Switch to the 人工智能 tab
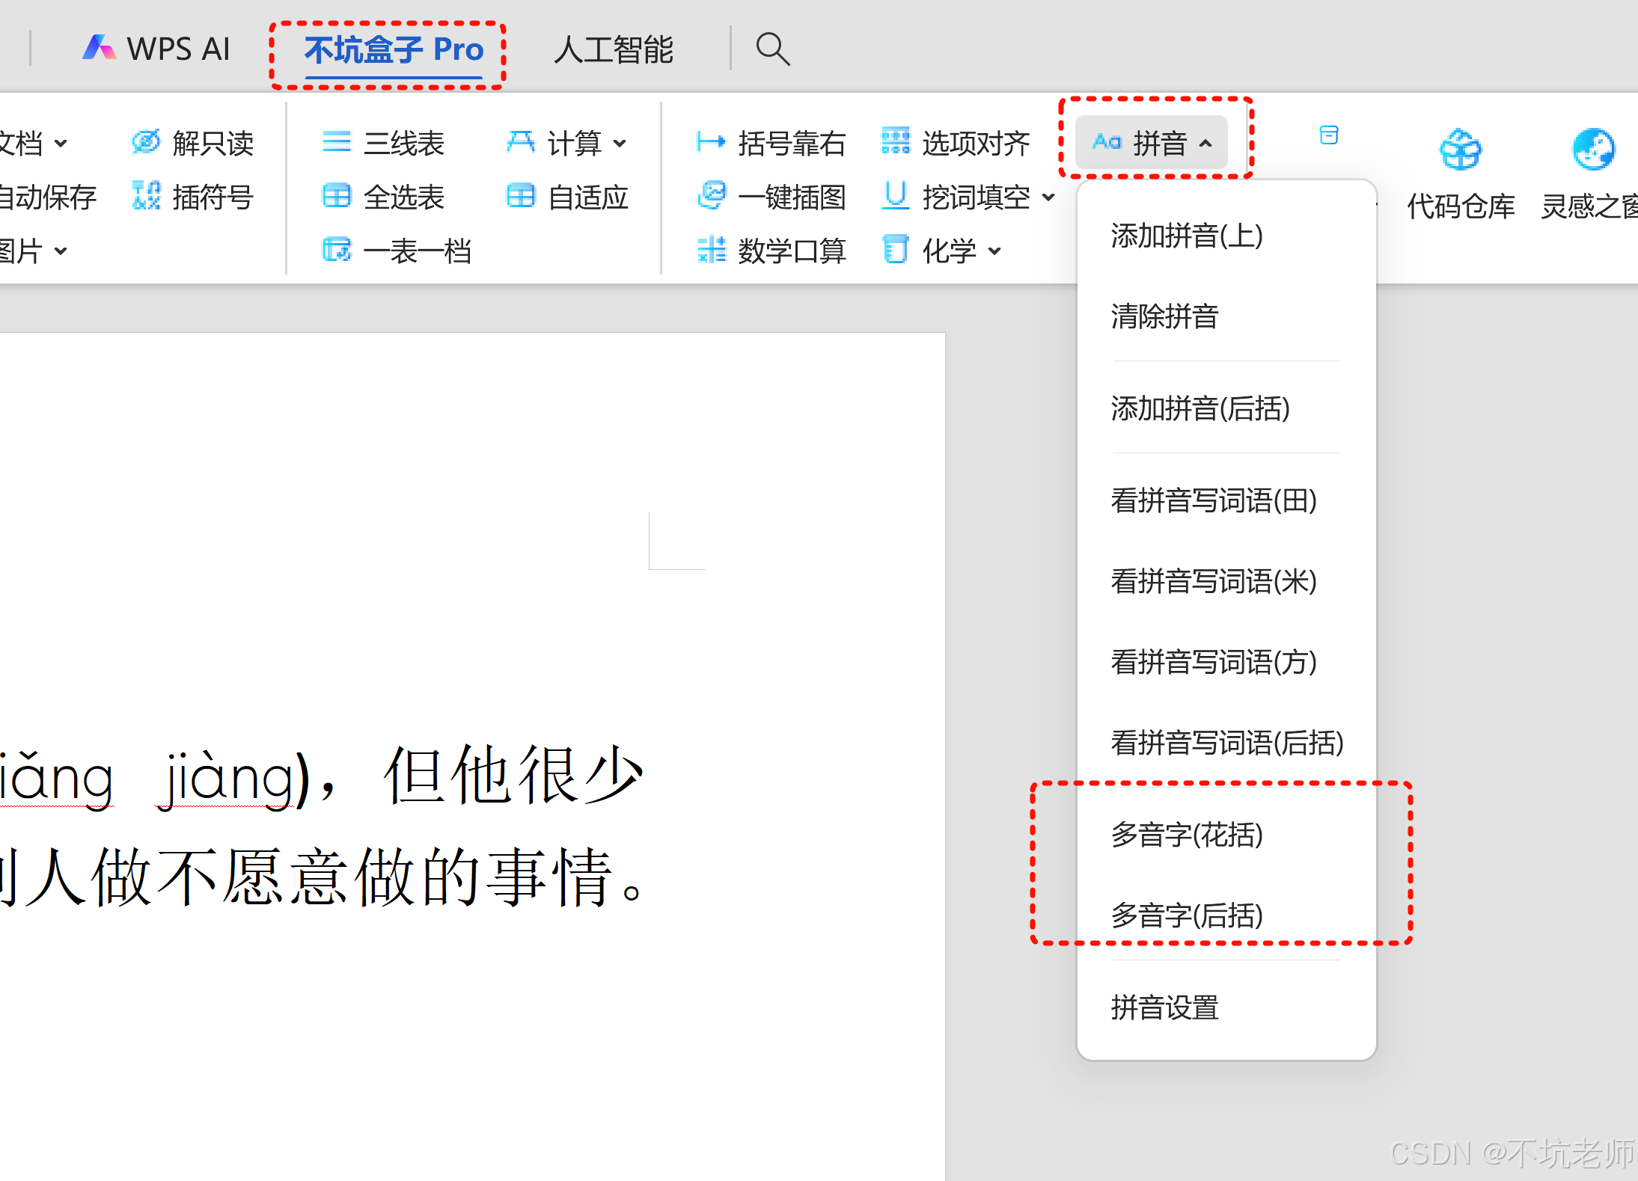1638x1181 pixels. pos(613,49)
